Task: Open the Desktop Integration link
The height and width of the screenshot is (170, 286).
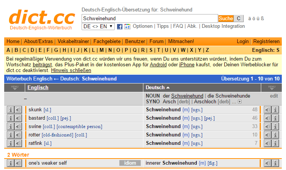Action: 223,26
